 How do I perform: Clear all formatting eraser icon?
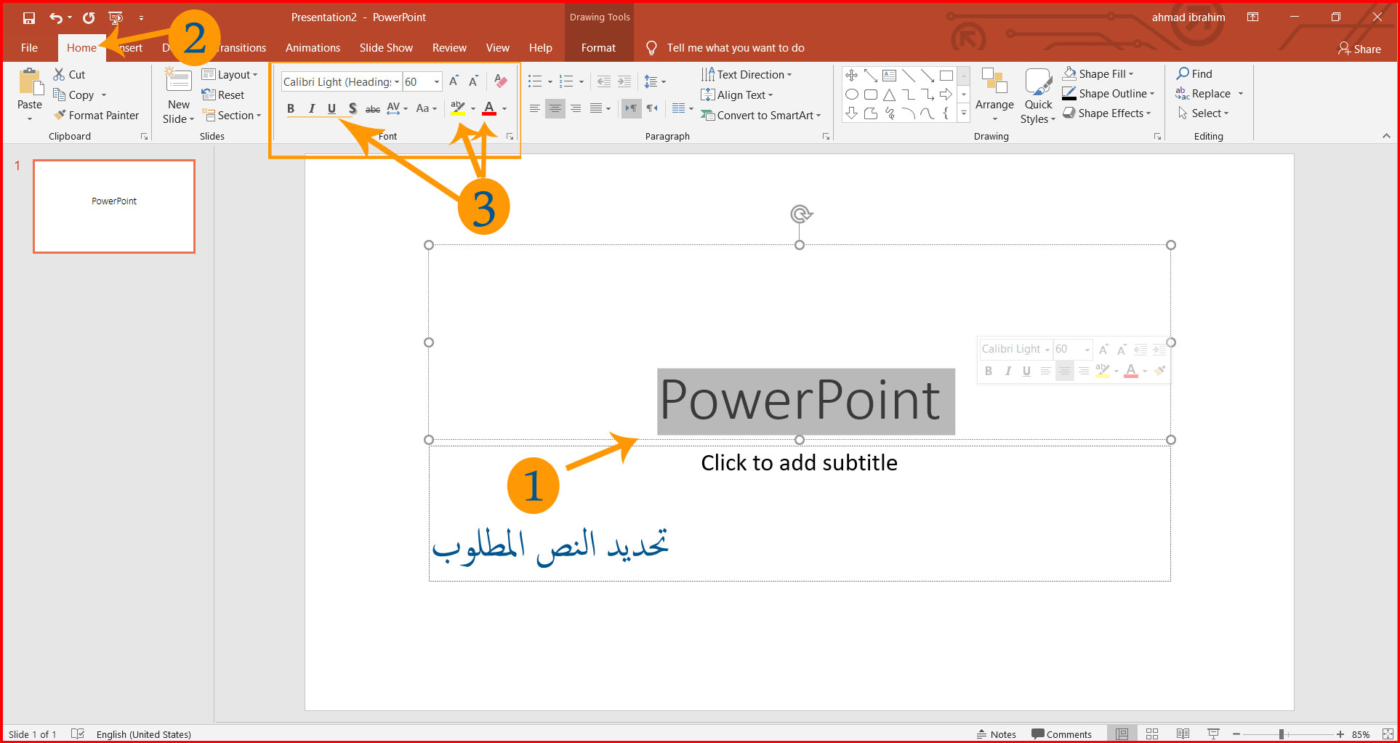click(x=501, y=81)
